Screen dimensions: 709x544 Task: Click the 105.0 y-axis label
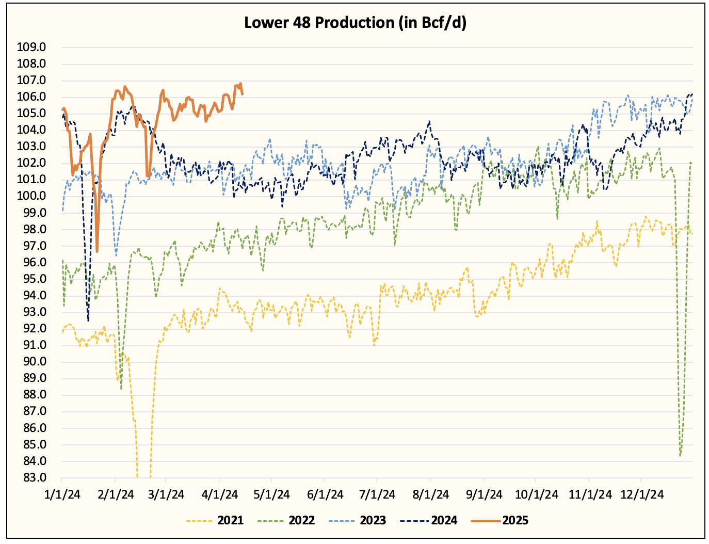(x=31, y=113)
